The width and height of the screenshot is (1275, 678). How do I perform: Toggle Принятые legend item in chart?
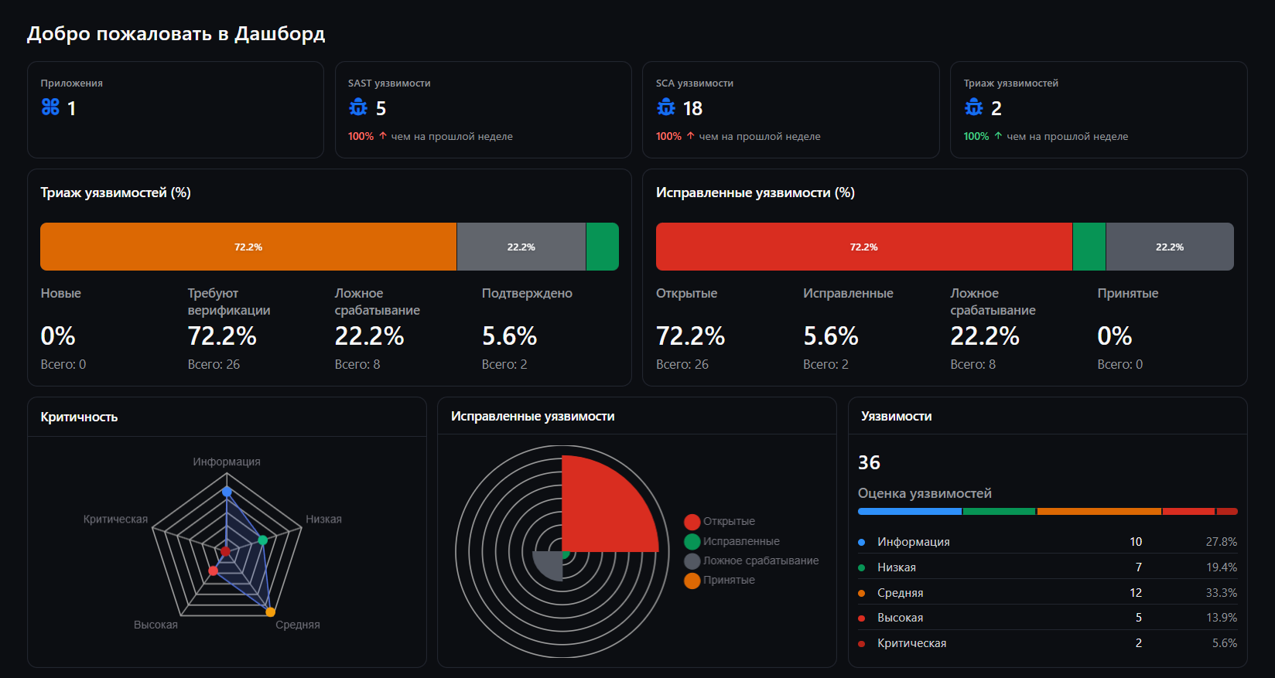click(720, 580)
